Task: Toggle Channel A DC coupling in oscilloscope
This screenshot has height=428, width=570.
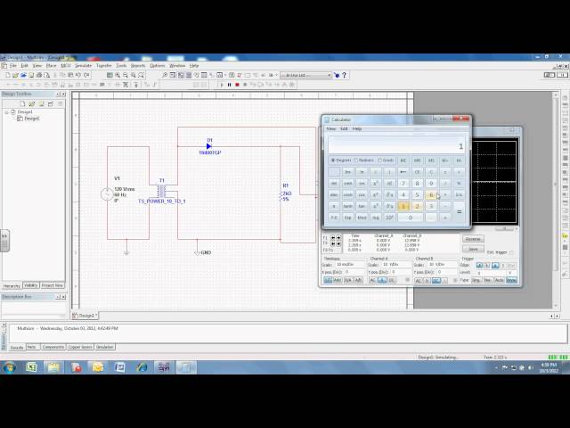Action: pos(392,280)
